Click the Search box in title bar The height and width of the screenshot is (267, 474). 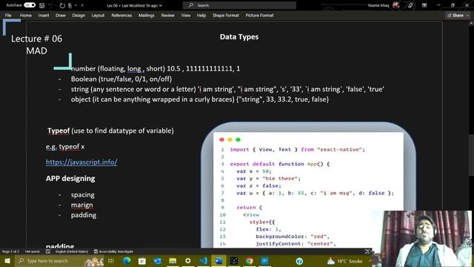pos(239,5)
